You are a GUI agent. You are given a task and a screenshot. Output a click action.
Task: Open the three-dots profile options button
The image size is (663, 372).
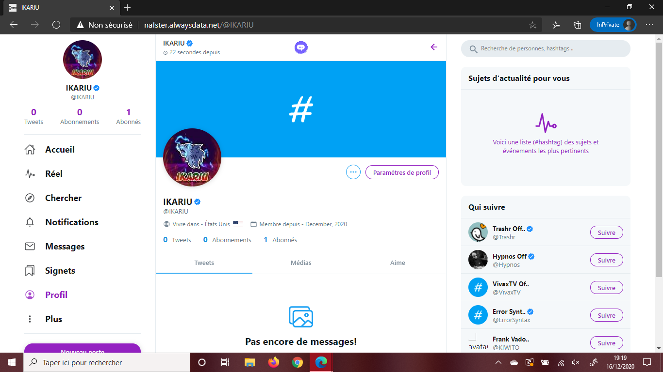pos(353,172)
